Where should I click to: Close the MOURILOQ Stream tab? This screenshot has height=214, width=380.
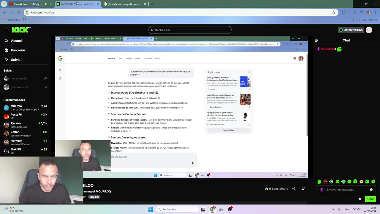tap(98, 4)
